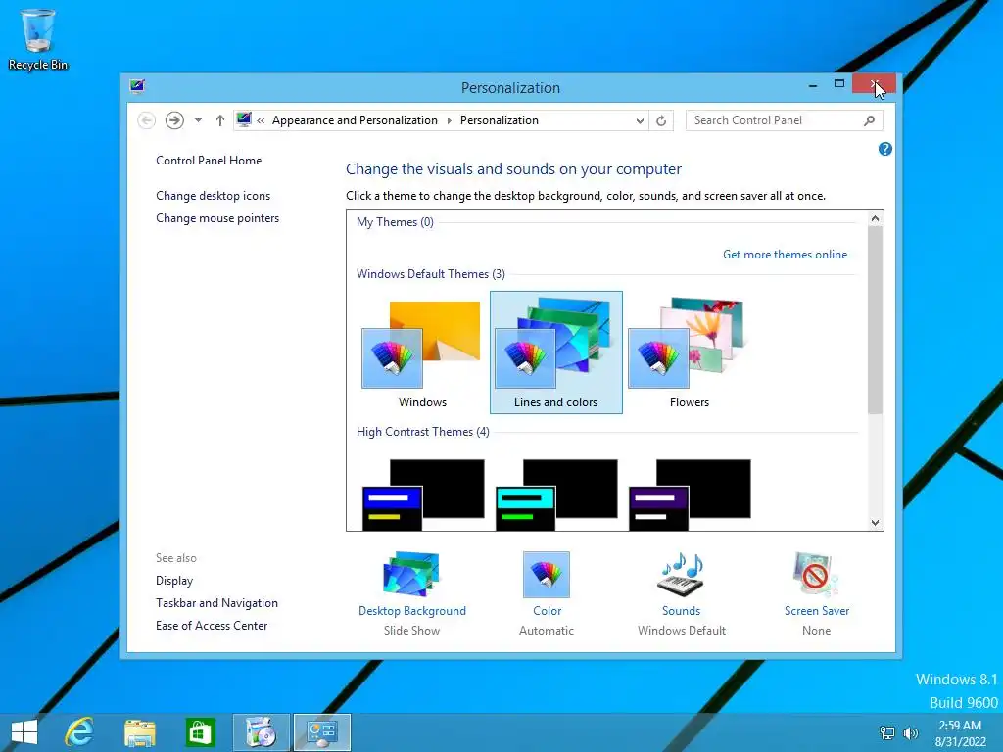Open File Explorer from taskbar
The width and height of the screenshot is (1003, 752).
pyautogui.click(x=140, y=732)
